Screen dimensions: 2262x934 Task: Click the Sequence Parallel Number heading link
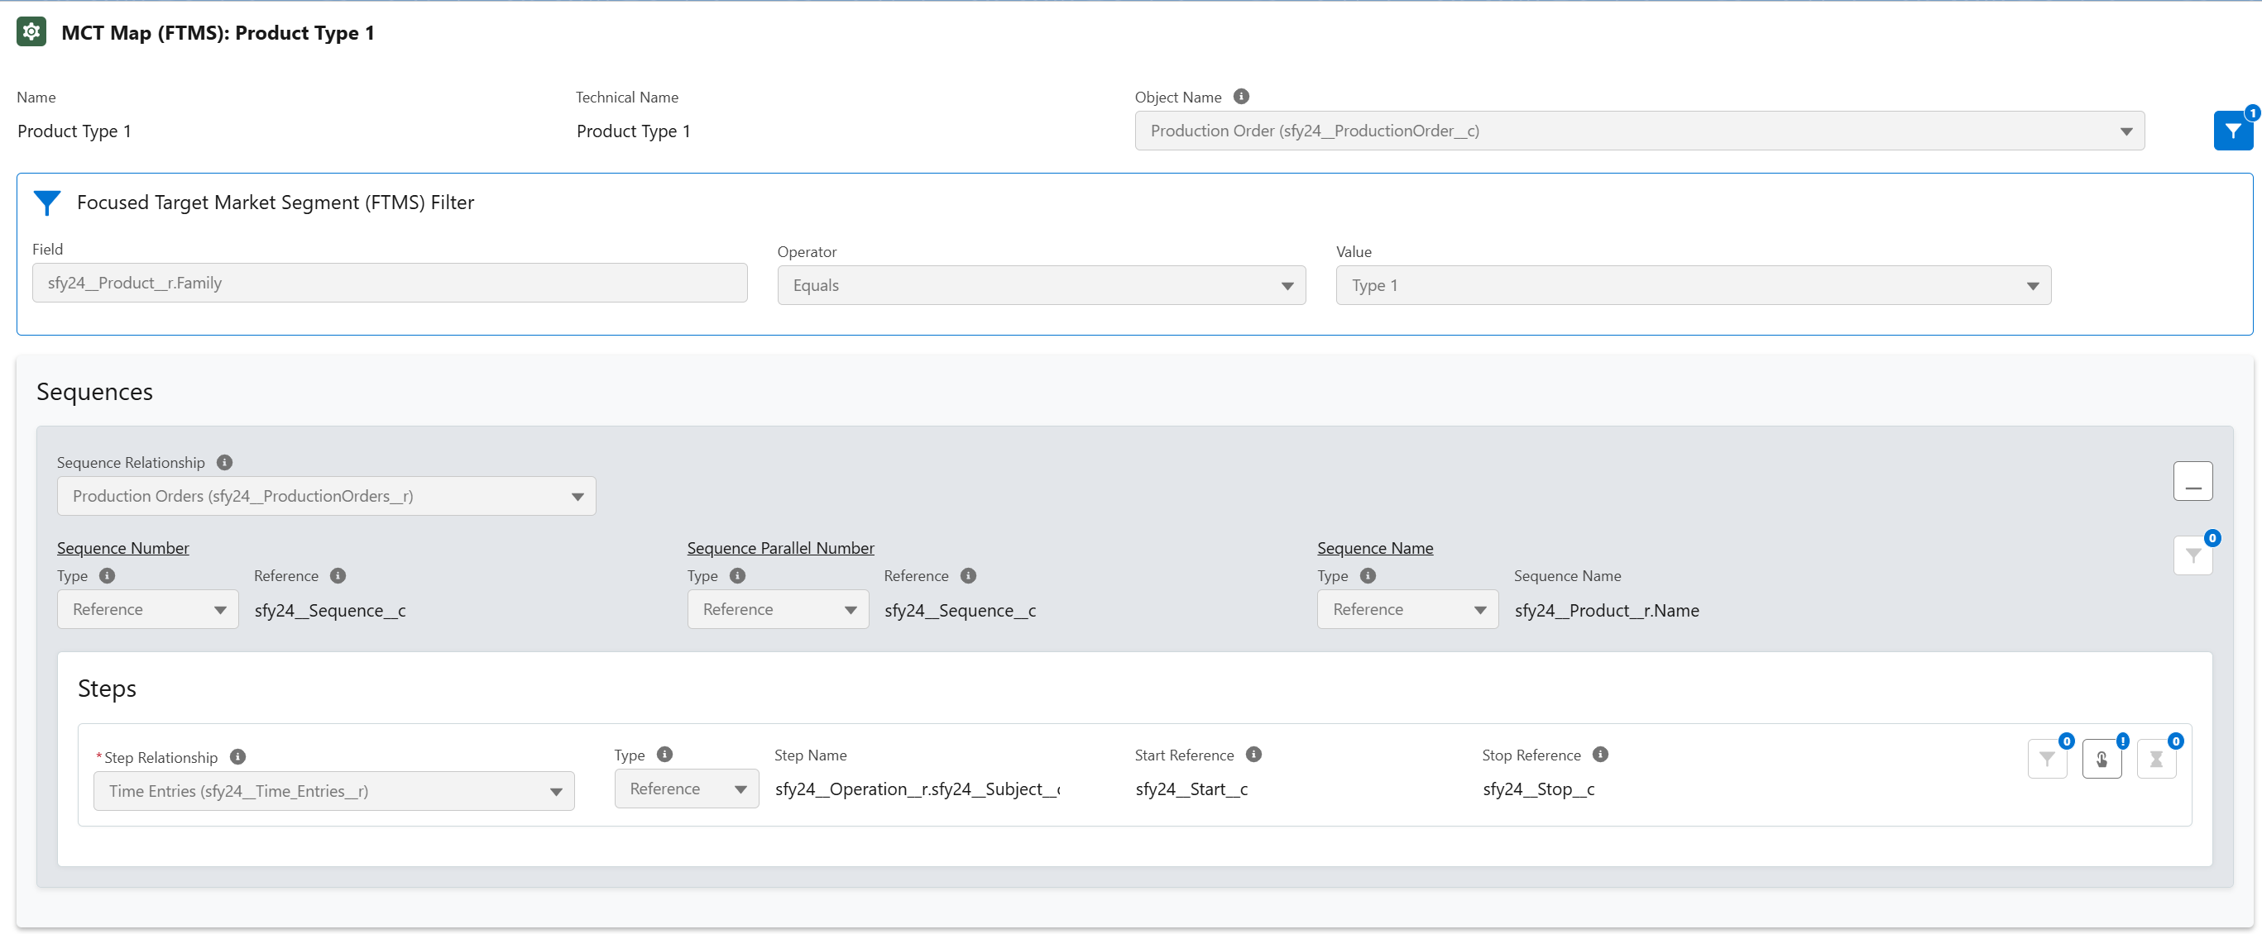point(779,548)
